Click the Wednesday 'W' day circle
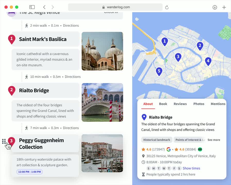Screen dimensions: 231x185 [164, 168]
